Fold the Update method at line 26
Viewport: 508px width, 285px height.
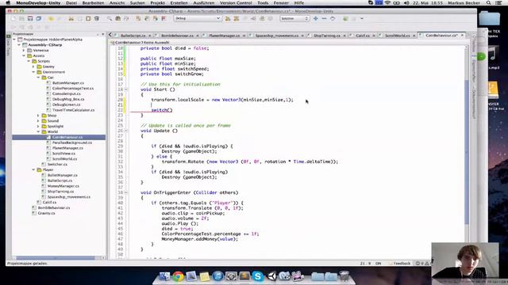pyautogui.click(x=126, y=131)
